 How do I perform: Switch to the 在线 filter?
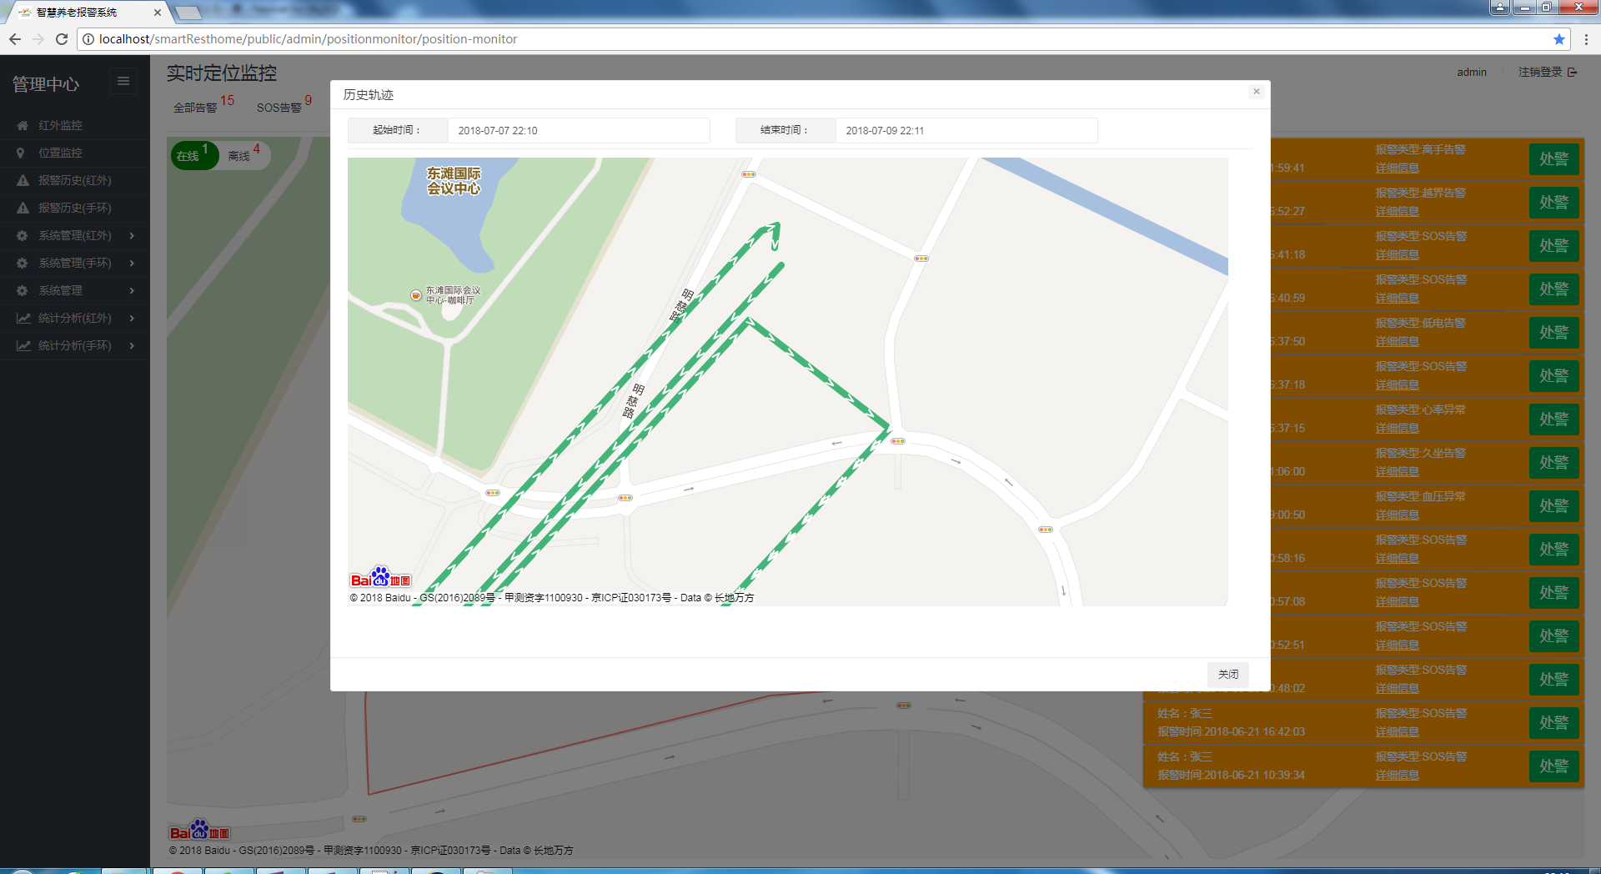[x=194, y=155]
